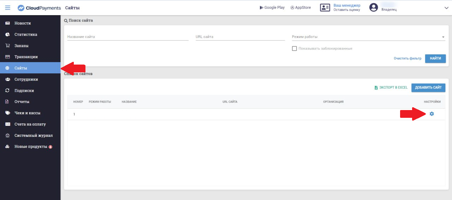Screen dimensions: 452x200
Task: Open 'Новые продукты' sidebar item
Action: [30, 147]
